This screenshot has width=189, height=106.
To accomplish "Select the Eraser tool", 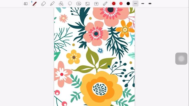I will click(43, 4).
